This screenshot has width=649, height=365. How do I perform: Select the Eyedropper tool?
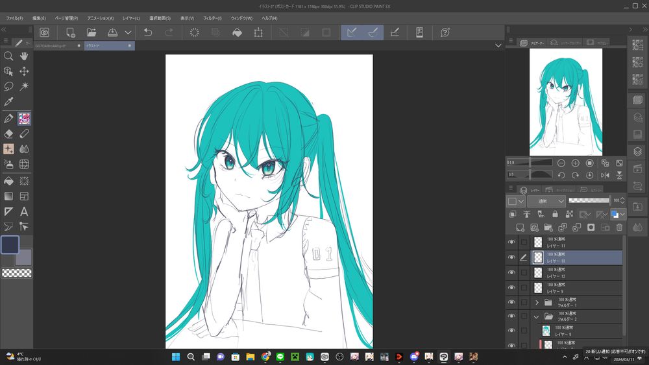pyautogui.click(x=8, y=101)
